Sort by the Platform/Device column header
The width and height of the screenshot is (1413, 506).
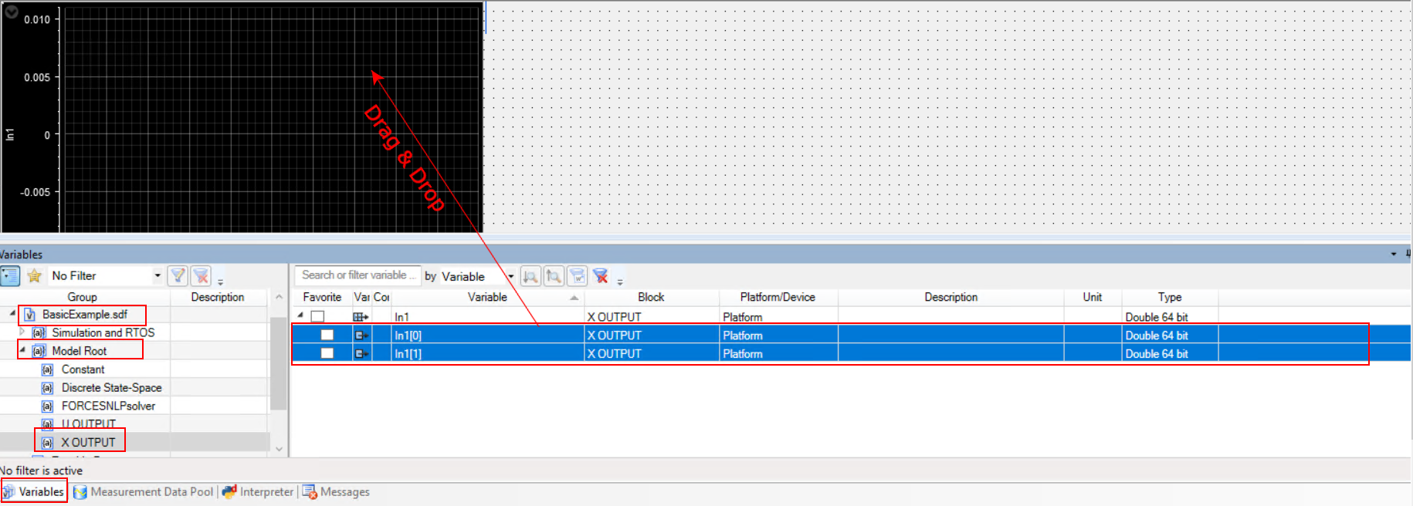[777, 297]
